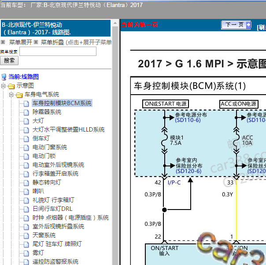This screenshot has width=266, height=265.
Task: Click document icon beside 电动室外后视镜系统
Action: [x=26, y=166]
